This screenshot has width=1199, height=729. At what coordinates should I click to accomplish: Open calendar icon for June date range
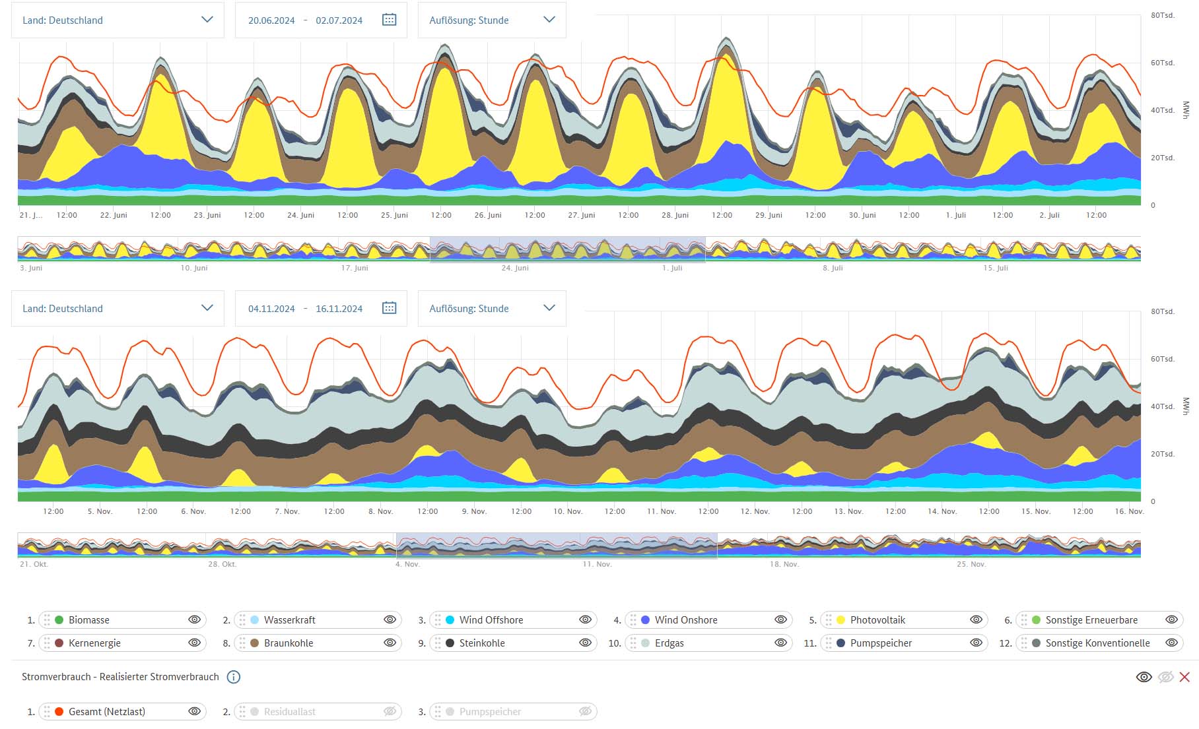(x=390, y=20)
